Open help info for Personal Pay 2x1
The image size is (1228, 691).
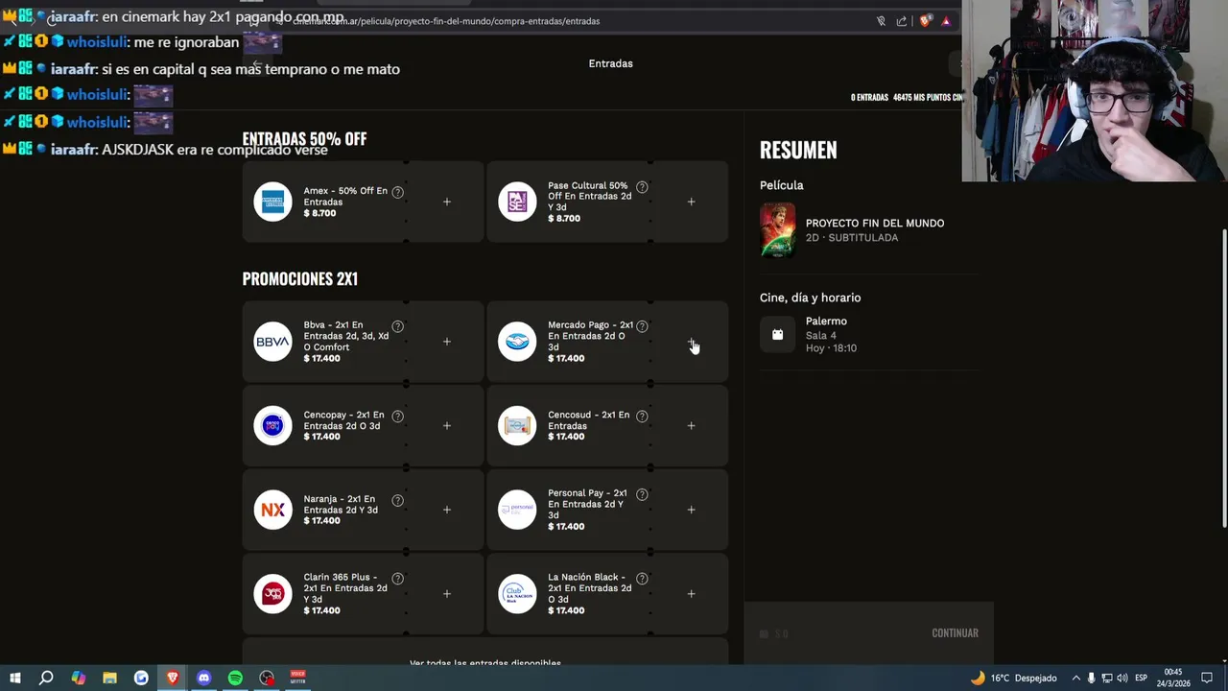642,494
